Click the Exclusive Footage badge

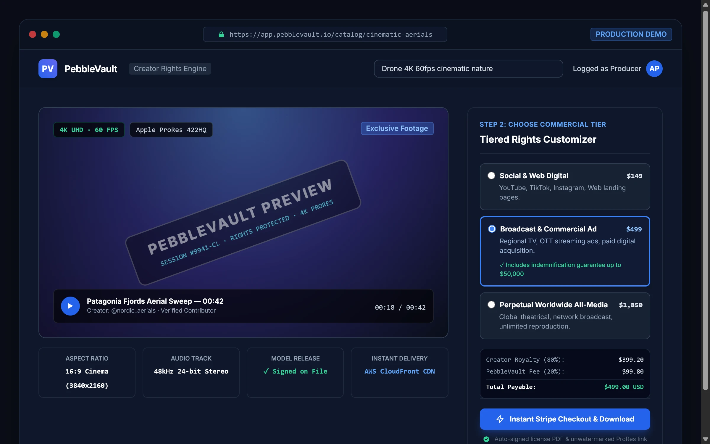tap(397, 128)
